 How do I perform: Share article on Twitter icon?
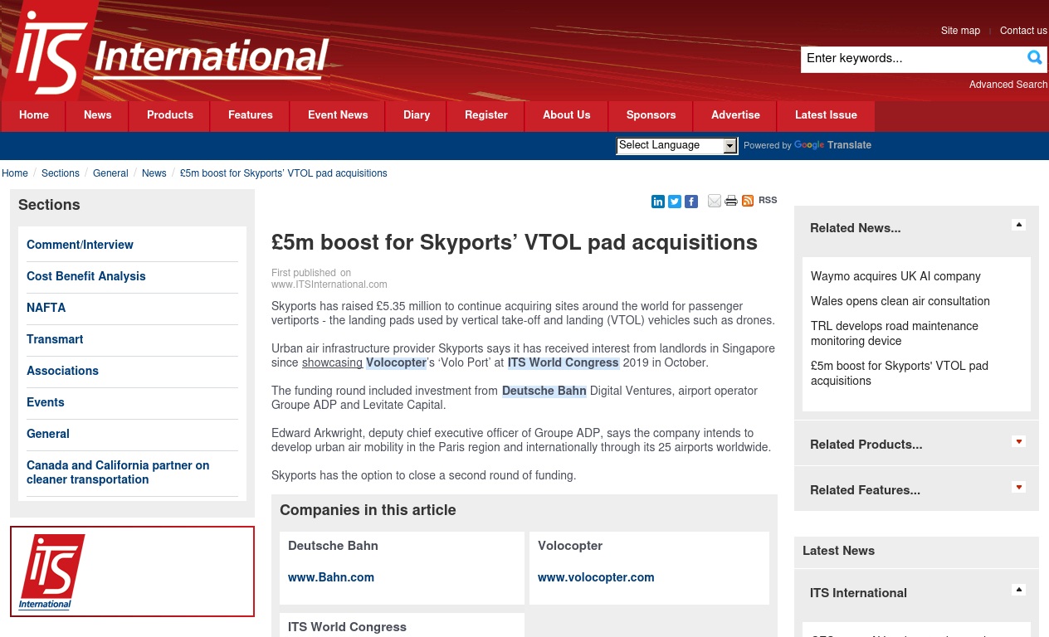675,201
